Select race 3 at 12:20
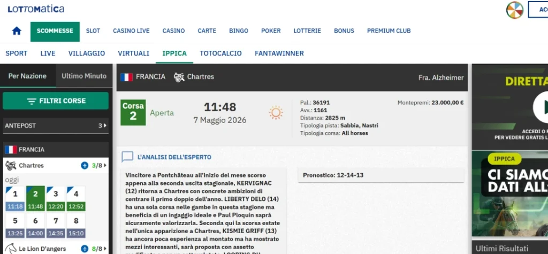This screenshot has height=254, width=548. pos(56,198)
